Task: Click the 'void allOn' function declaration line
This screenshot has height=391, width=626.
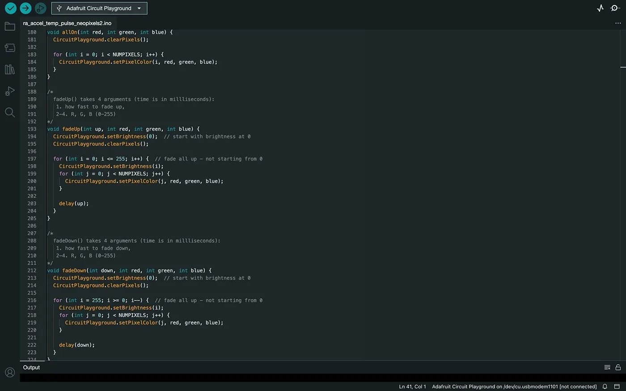Action: [110, 32]
